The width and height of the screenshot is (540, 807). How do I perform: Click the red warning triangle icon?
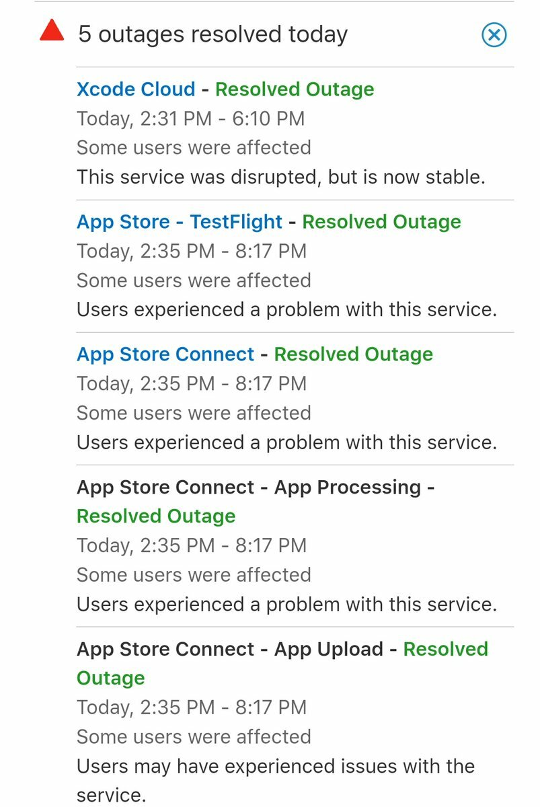52,31
